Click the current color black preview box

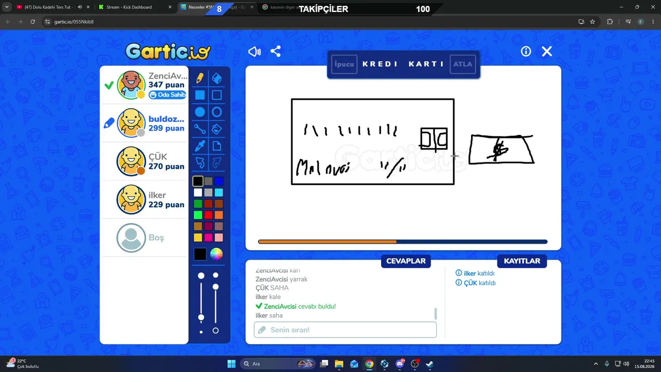pos(200,254)
